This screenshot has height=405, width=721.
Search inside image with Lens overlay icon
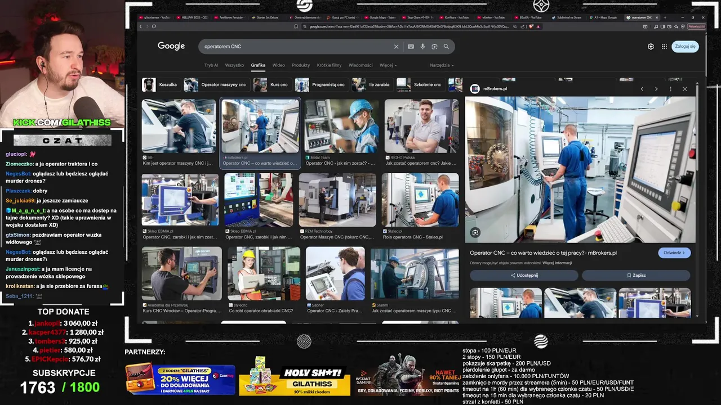[475, 232]
